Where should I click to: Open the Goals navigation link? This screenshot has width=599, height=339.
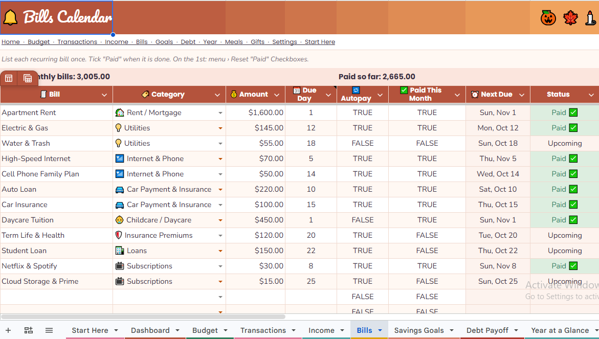pyautogui.click(x=164, y=42)
